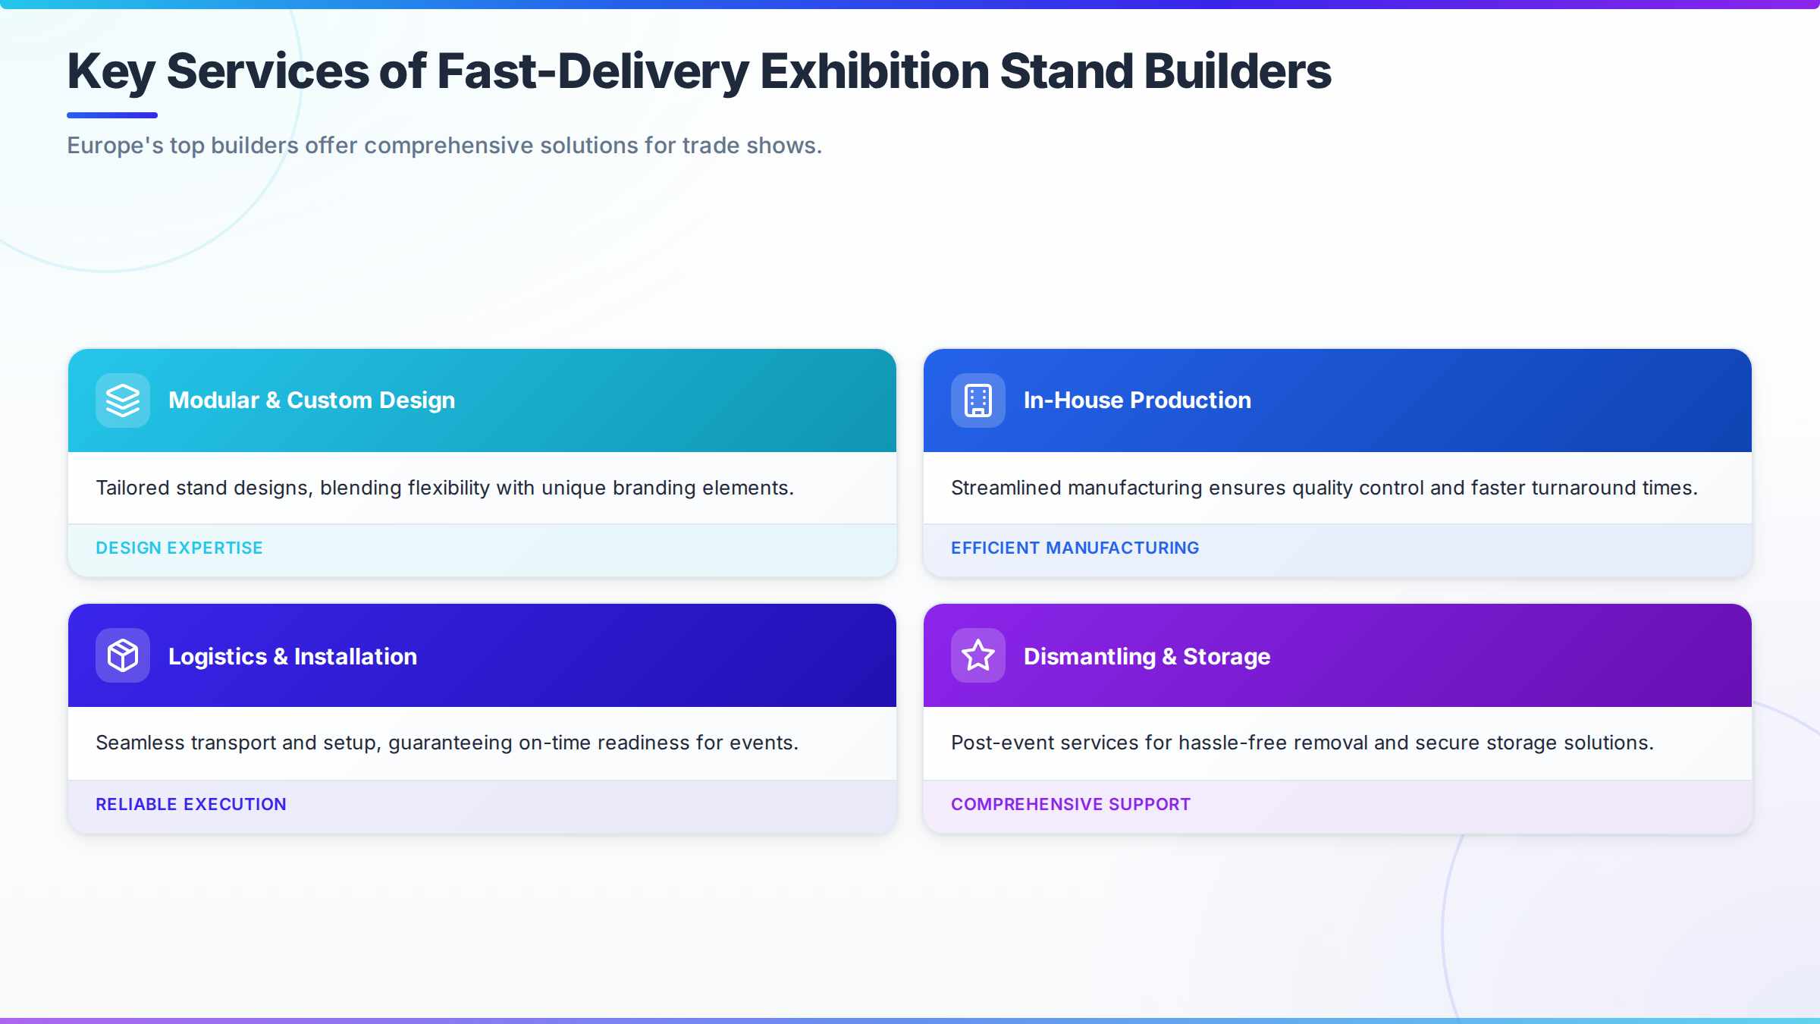Select the Modular & Custom Design heading
Viewport: 1820px width, 1024px height.
tap(312, 400)
